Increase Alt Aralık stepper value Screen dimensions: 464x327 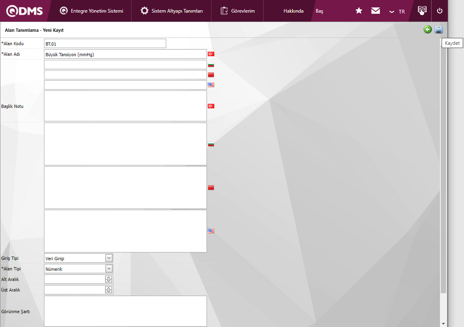(109, 278)
